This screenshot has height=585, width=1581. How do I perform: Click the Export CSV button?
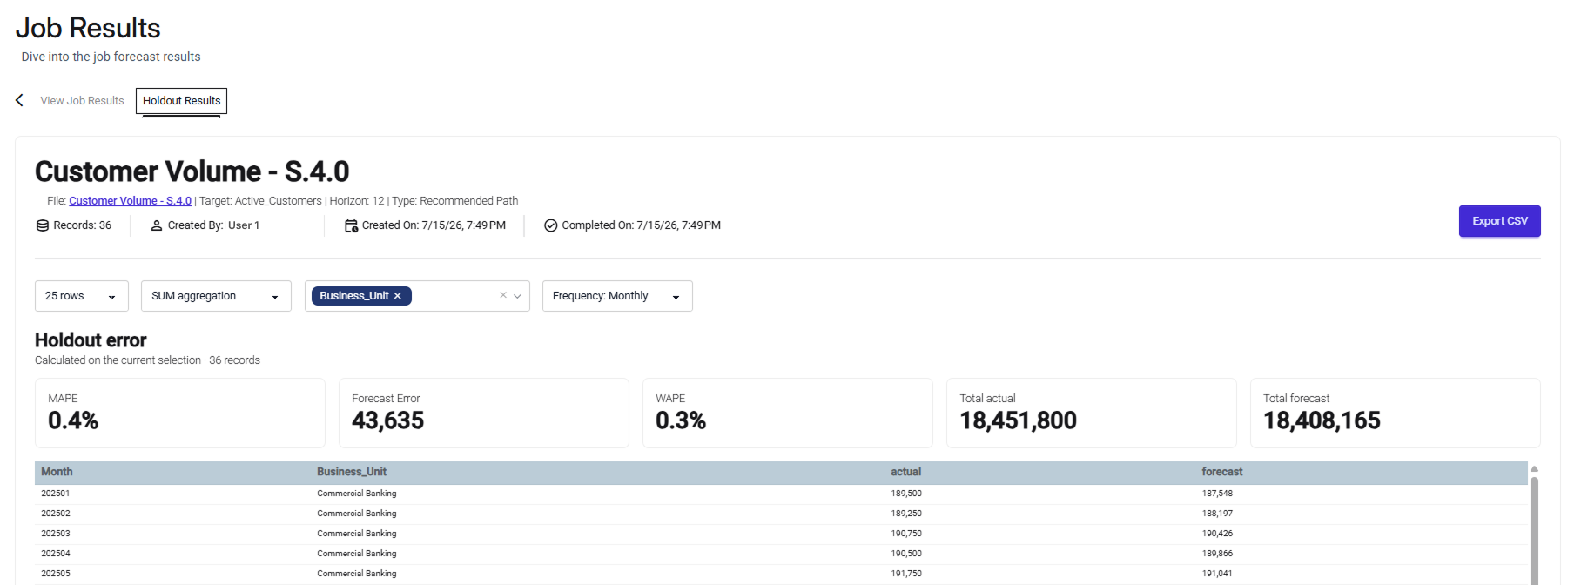tap(1499, 221)
